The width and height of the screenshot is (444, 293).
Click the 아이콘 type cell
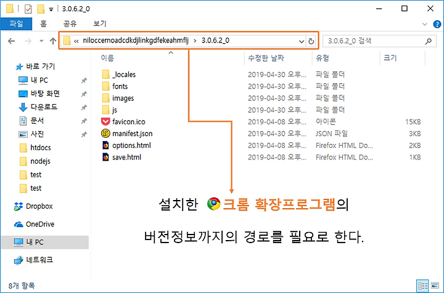[x=326, y=122]
